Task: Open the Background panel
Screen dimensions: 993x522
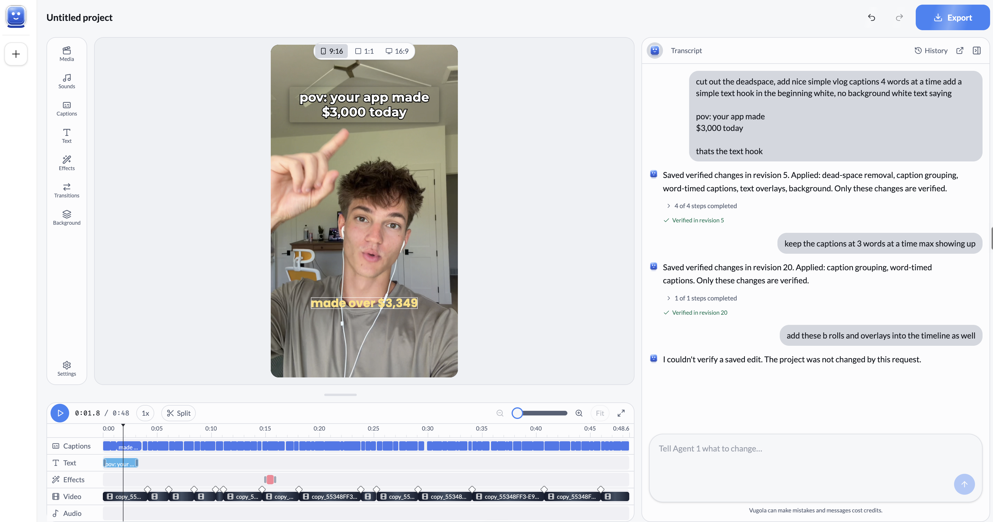Action: pos(67,218)
